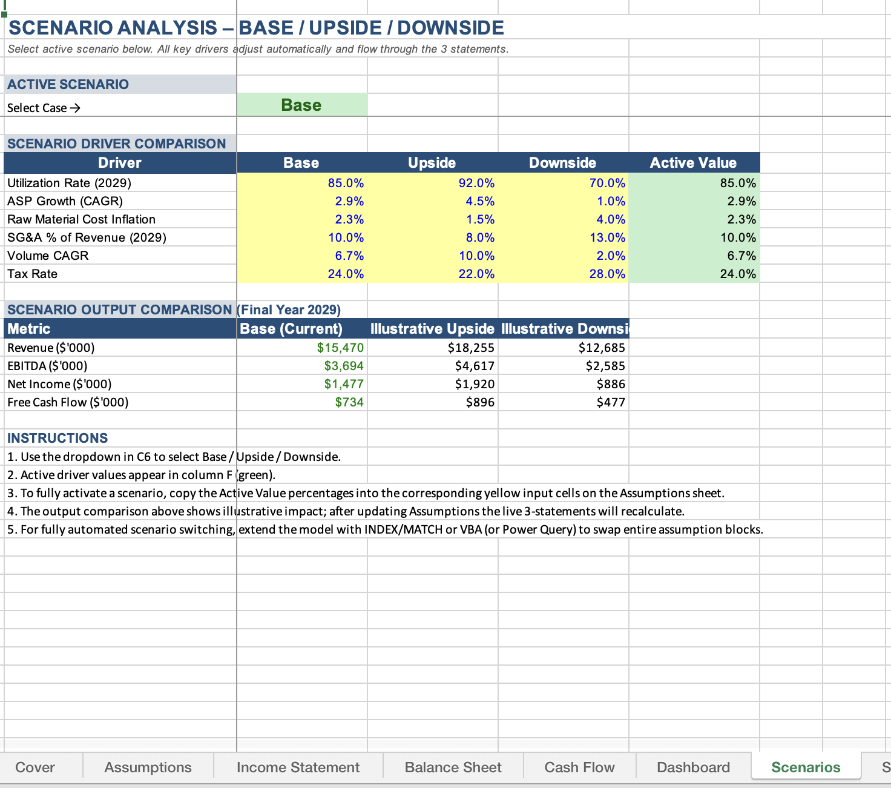
Task: Click the Metric header cell
Action: click(x=120, y=329)
